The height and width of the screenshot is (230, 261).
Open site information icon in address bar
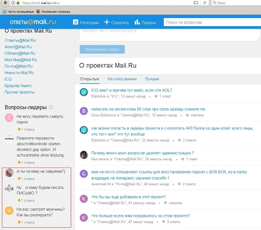pos(13,3)
